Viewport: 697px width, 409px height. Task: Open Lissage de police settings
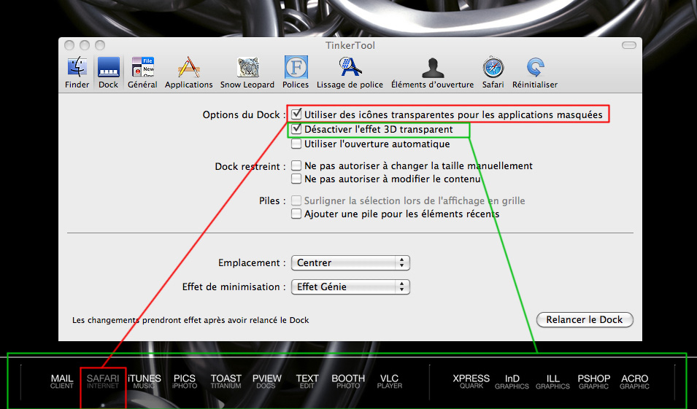pyautogui.click(x=350, y=72)
